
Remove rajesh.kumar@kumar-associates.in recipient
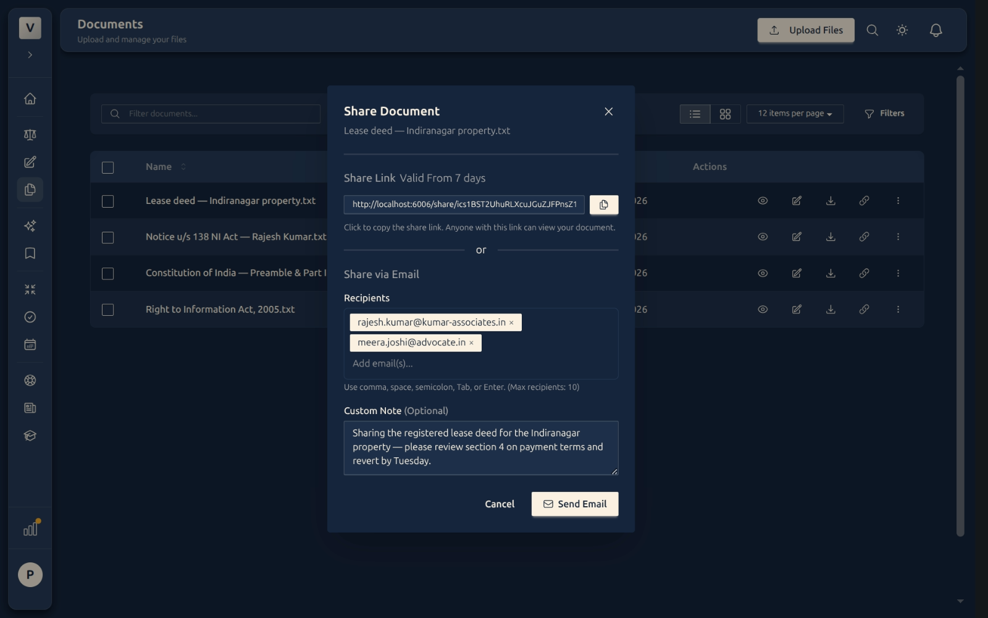tap(511, 323)
